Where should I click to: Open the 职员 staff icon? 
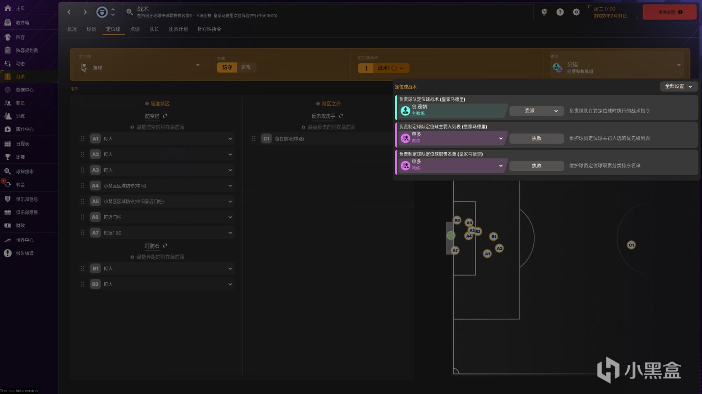pyautogui.click(x=8, y=103)
